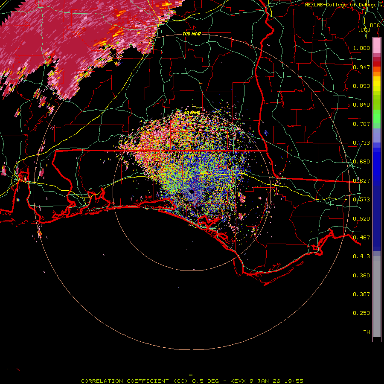Click the 1.000 scale value
The image size is (384, 384).
point(361,48)
